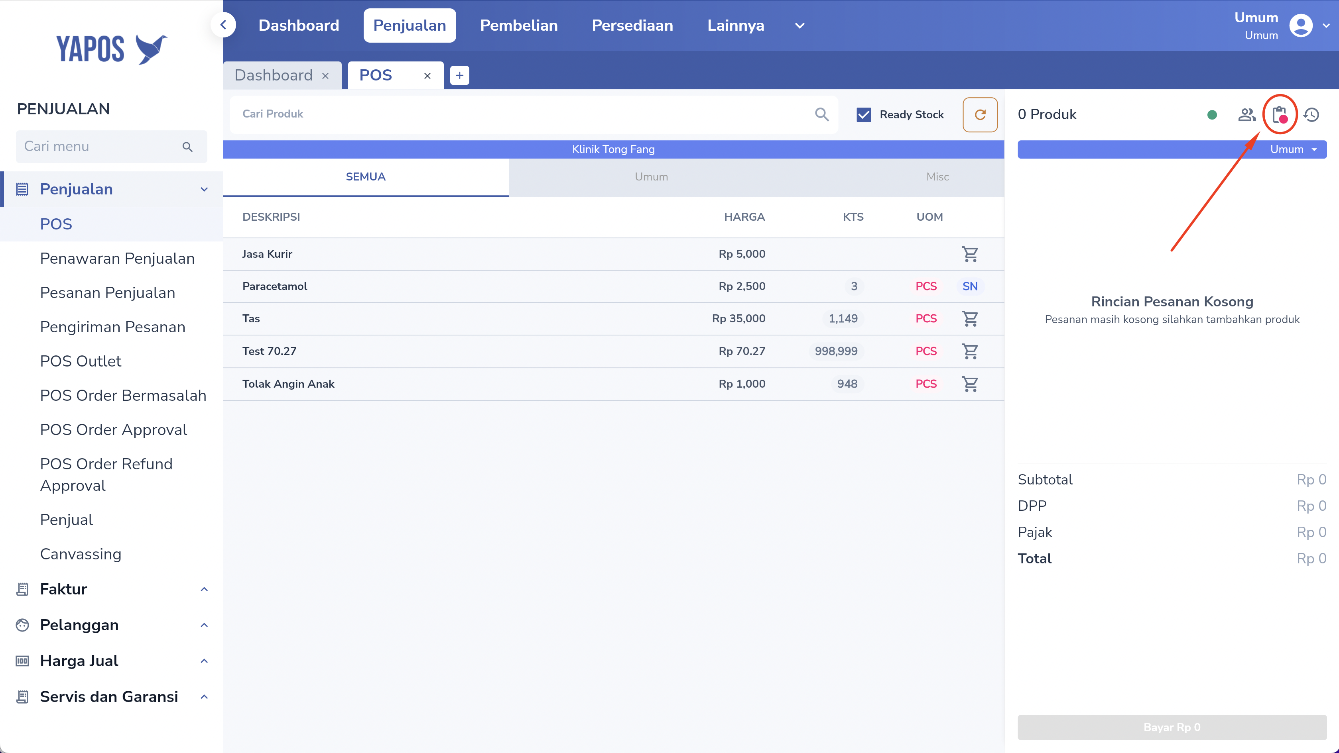Expand the Pelanggan section chevron
Screen dimensions: 1339x753
[204, 625]
